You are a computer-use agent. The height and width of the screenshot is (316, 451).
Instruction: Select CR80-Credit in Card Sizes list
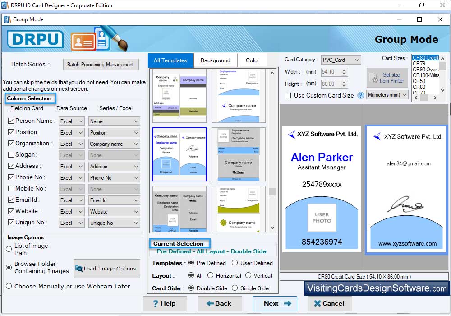click(x=425, y=58)
